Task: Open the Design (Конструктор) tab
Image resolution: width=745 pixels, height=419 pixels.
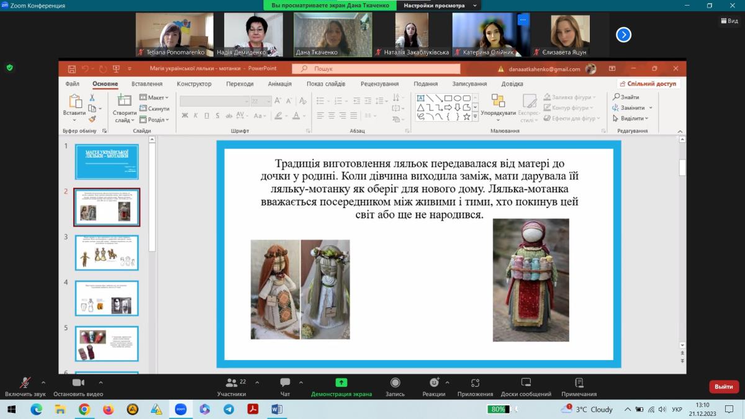Action: pyautogui.click(x=194, y=84)
